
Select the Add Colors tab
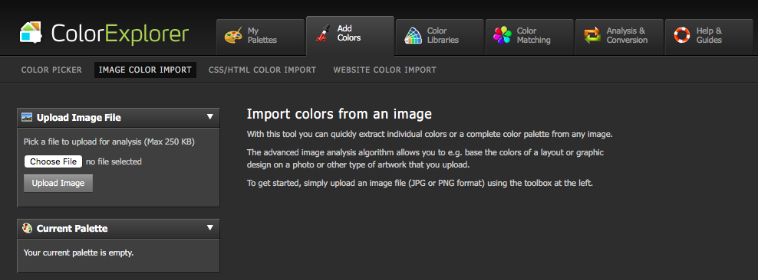[350, 36]
